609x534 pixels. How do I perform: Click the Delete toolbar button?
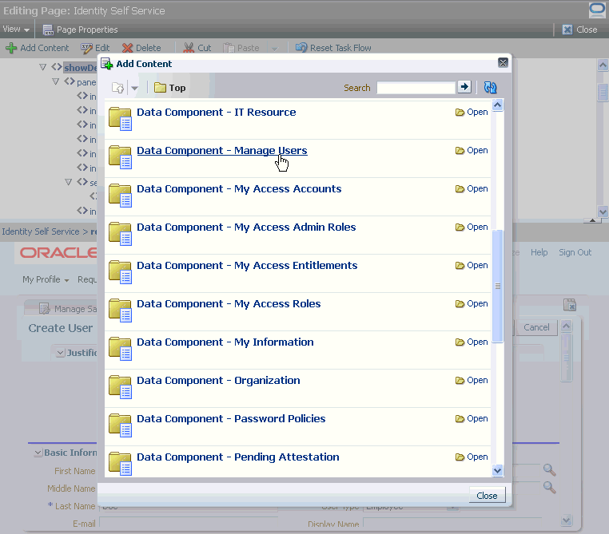point(141,48)
